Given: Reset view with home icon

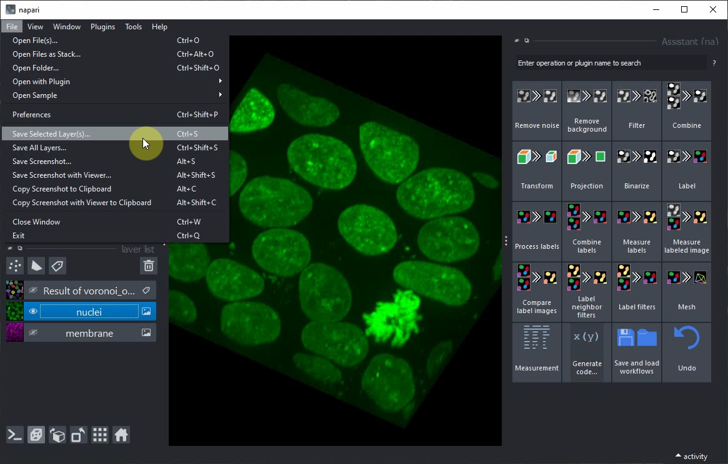Looking at the screenshot, I should [x=121, y=435].
